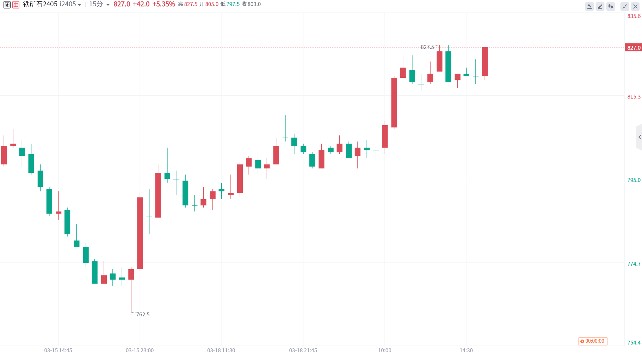
Task: Click the 827.5 high price marker
Action: click(x=427, y=47)
